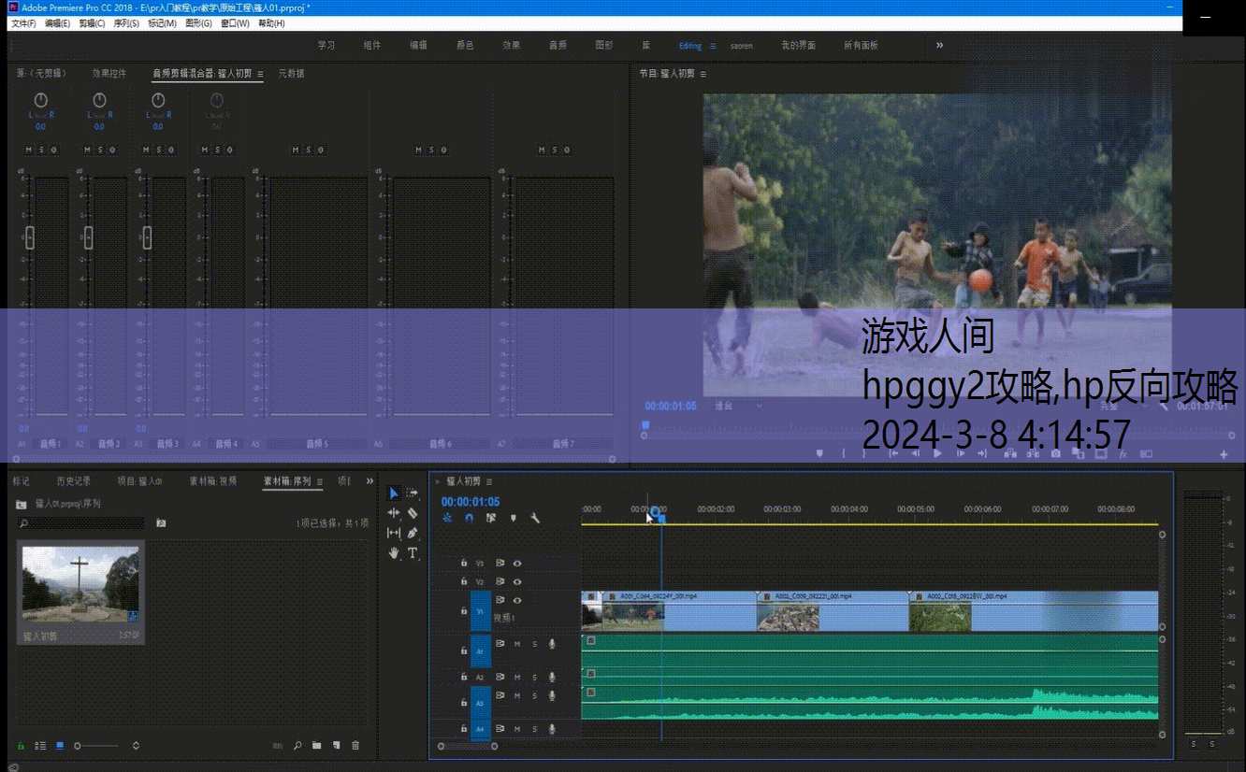Click the voice-over microphone on track A1

pyautogui.click(x=552, y=643)
